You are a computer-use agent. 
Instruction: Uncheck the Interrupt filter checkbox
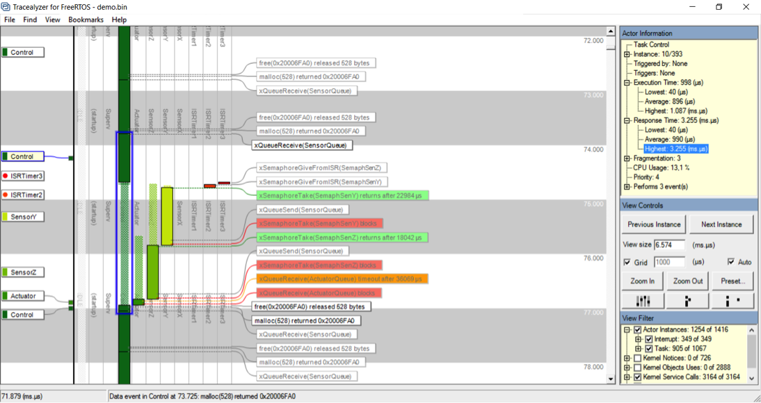click(649, 339)
